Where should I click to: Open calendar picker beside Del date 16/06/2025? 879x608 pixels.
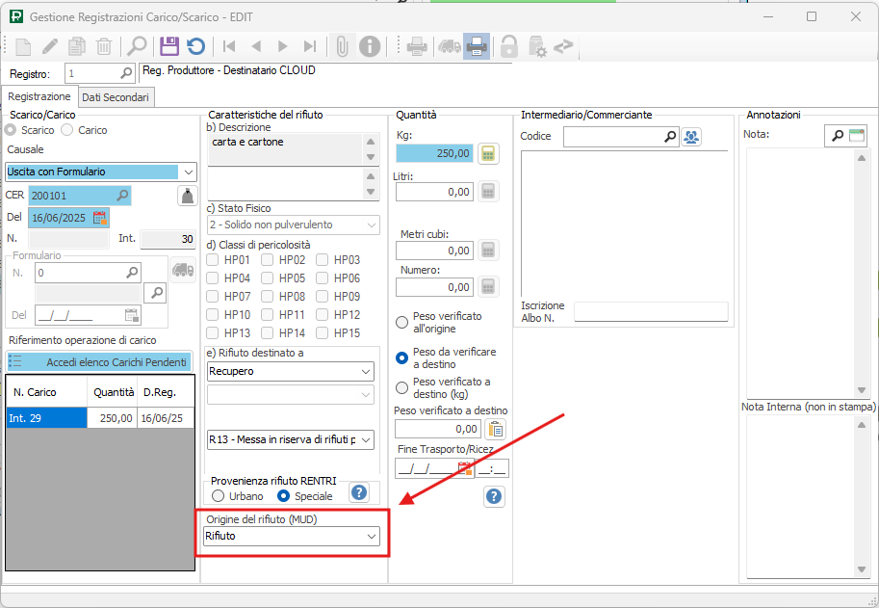click(100, 218)
